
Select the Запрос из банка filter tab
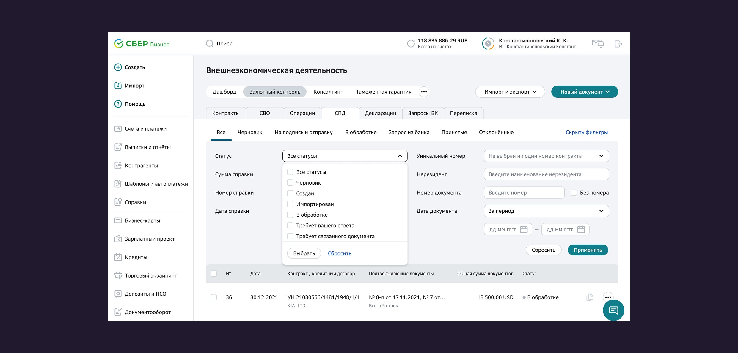point(409,132)
